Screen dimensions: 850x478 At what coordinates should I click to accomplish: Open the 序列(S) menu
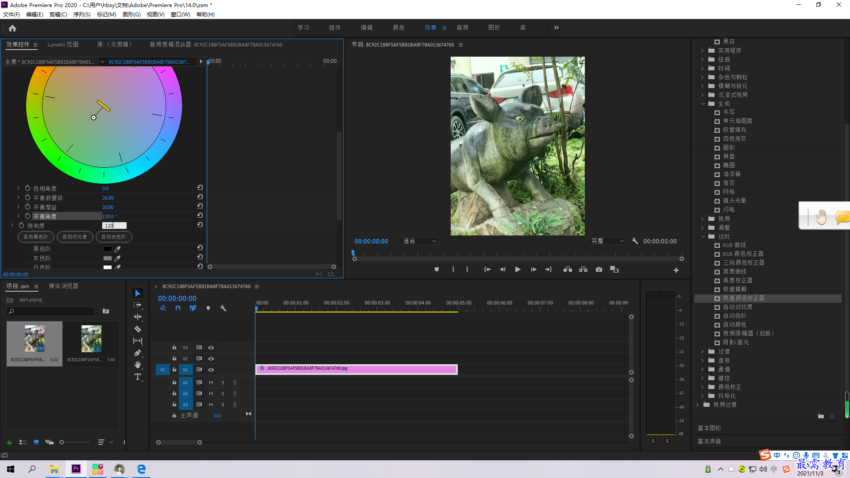[82, 15]
